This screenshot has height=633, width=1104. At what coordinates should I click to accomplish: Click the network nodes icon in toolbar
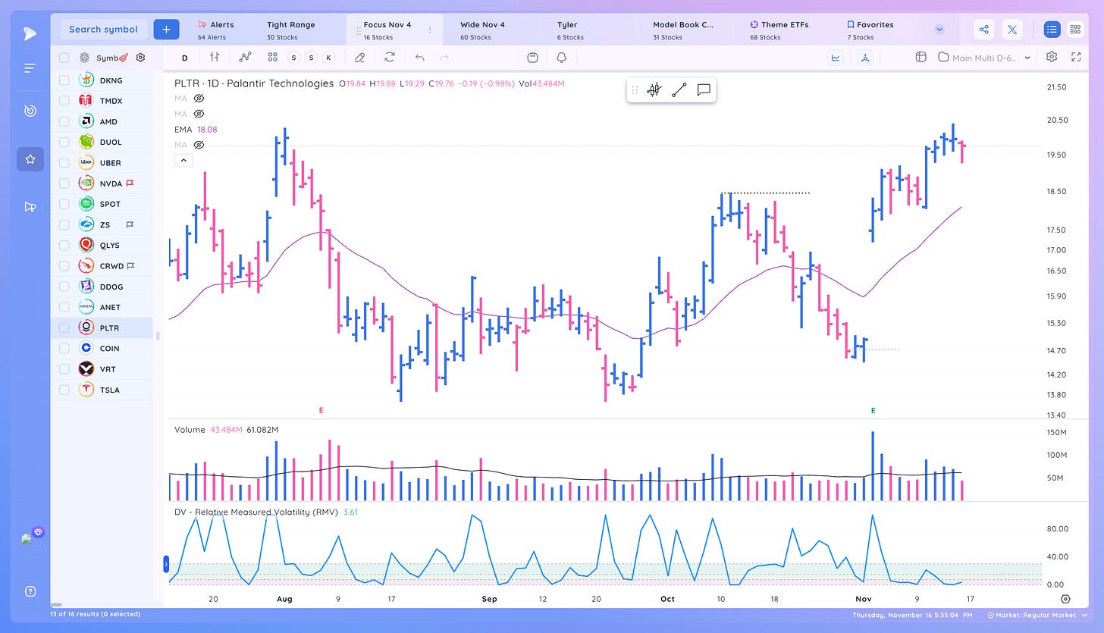866,57
